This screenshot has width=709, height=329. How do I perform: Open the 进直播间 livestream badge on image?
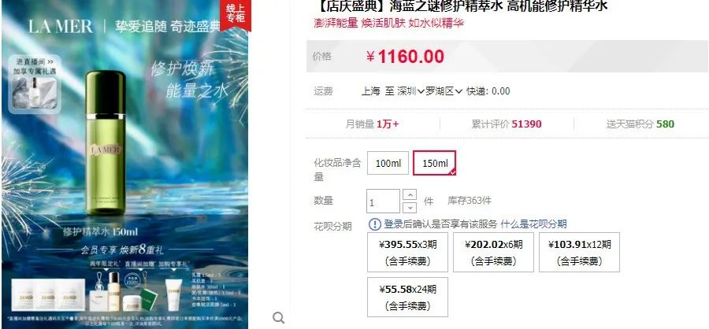pos(35,85)
